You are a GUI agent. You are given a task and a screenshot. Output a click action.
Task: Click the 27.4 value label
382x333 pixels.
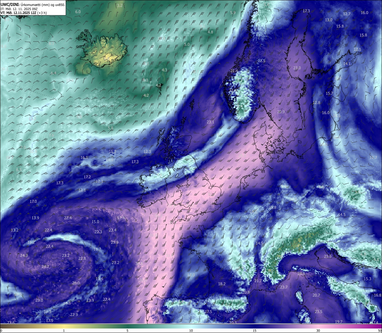coord(121,218)
